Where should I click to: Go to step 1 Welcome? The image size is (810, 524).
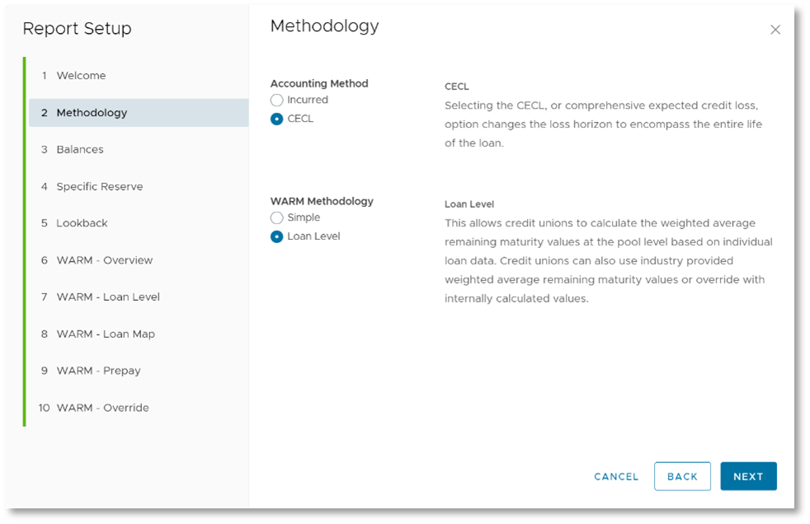pyautogui.click(x=139, y=76)
